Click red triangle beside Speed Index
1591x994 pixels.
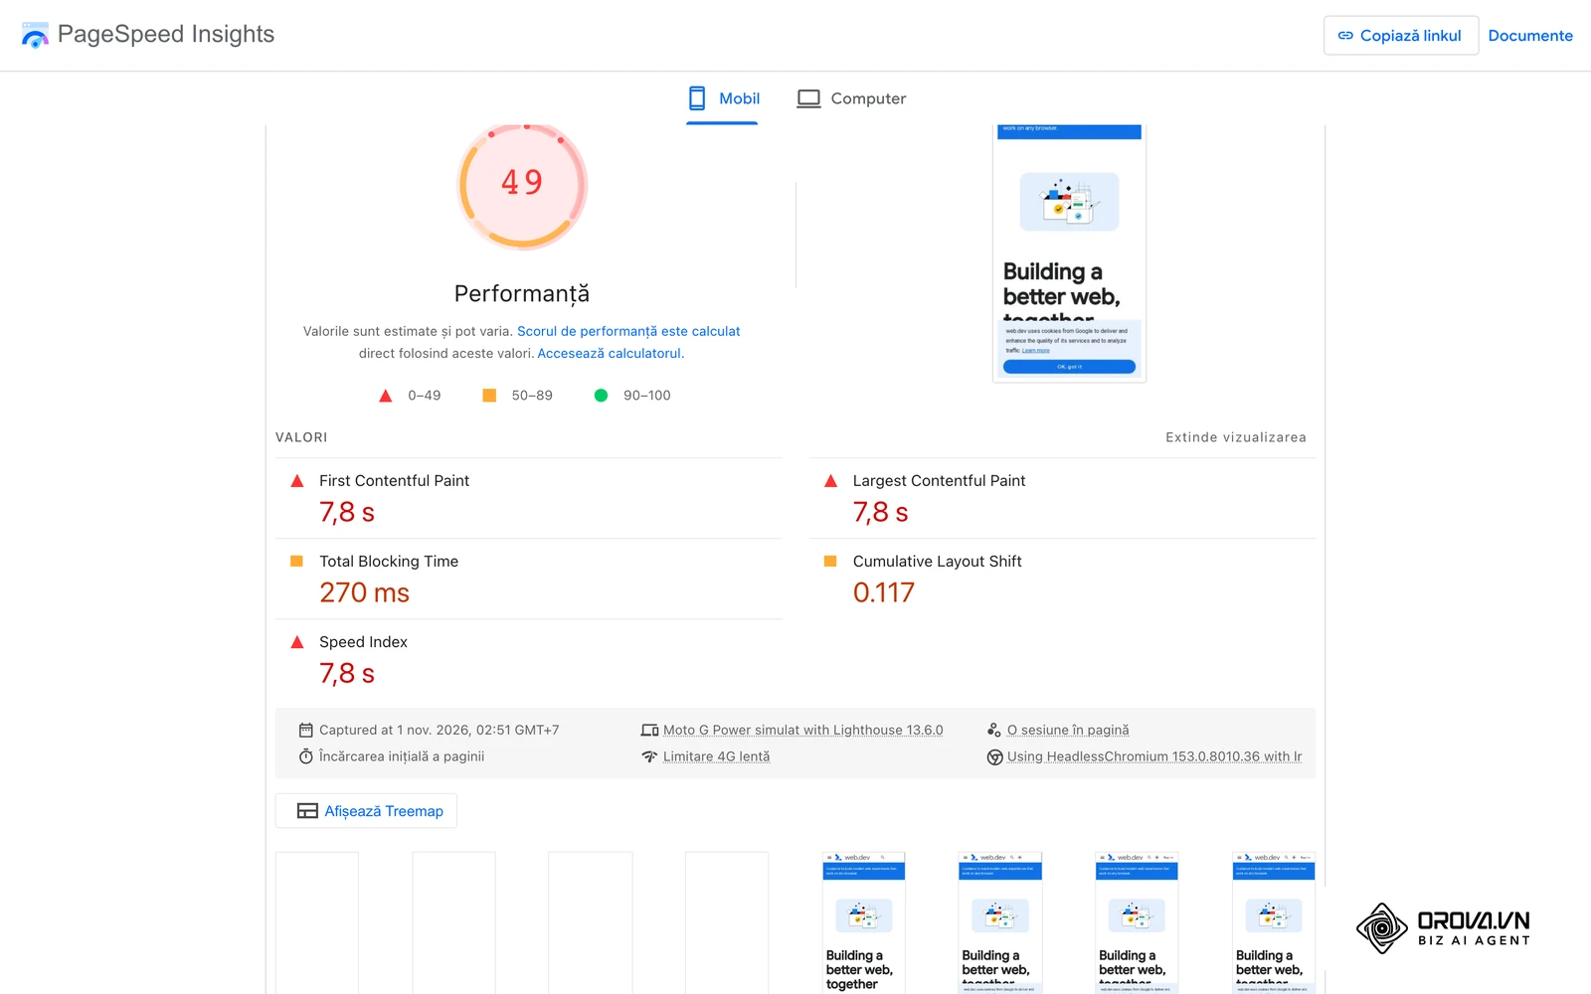pyautogui.click(x=296, y=642)
